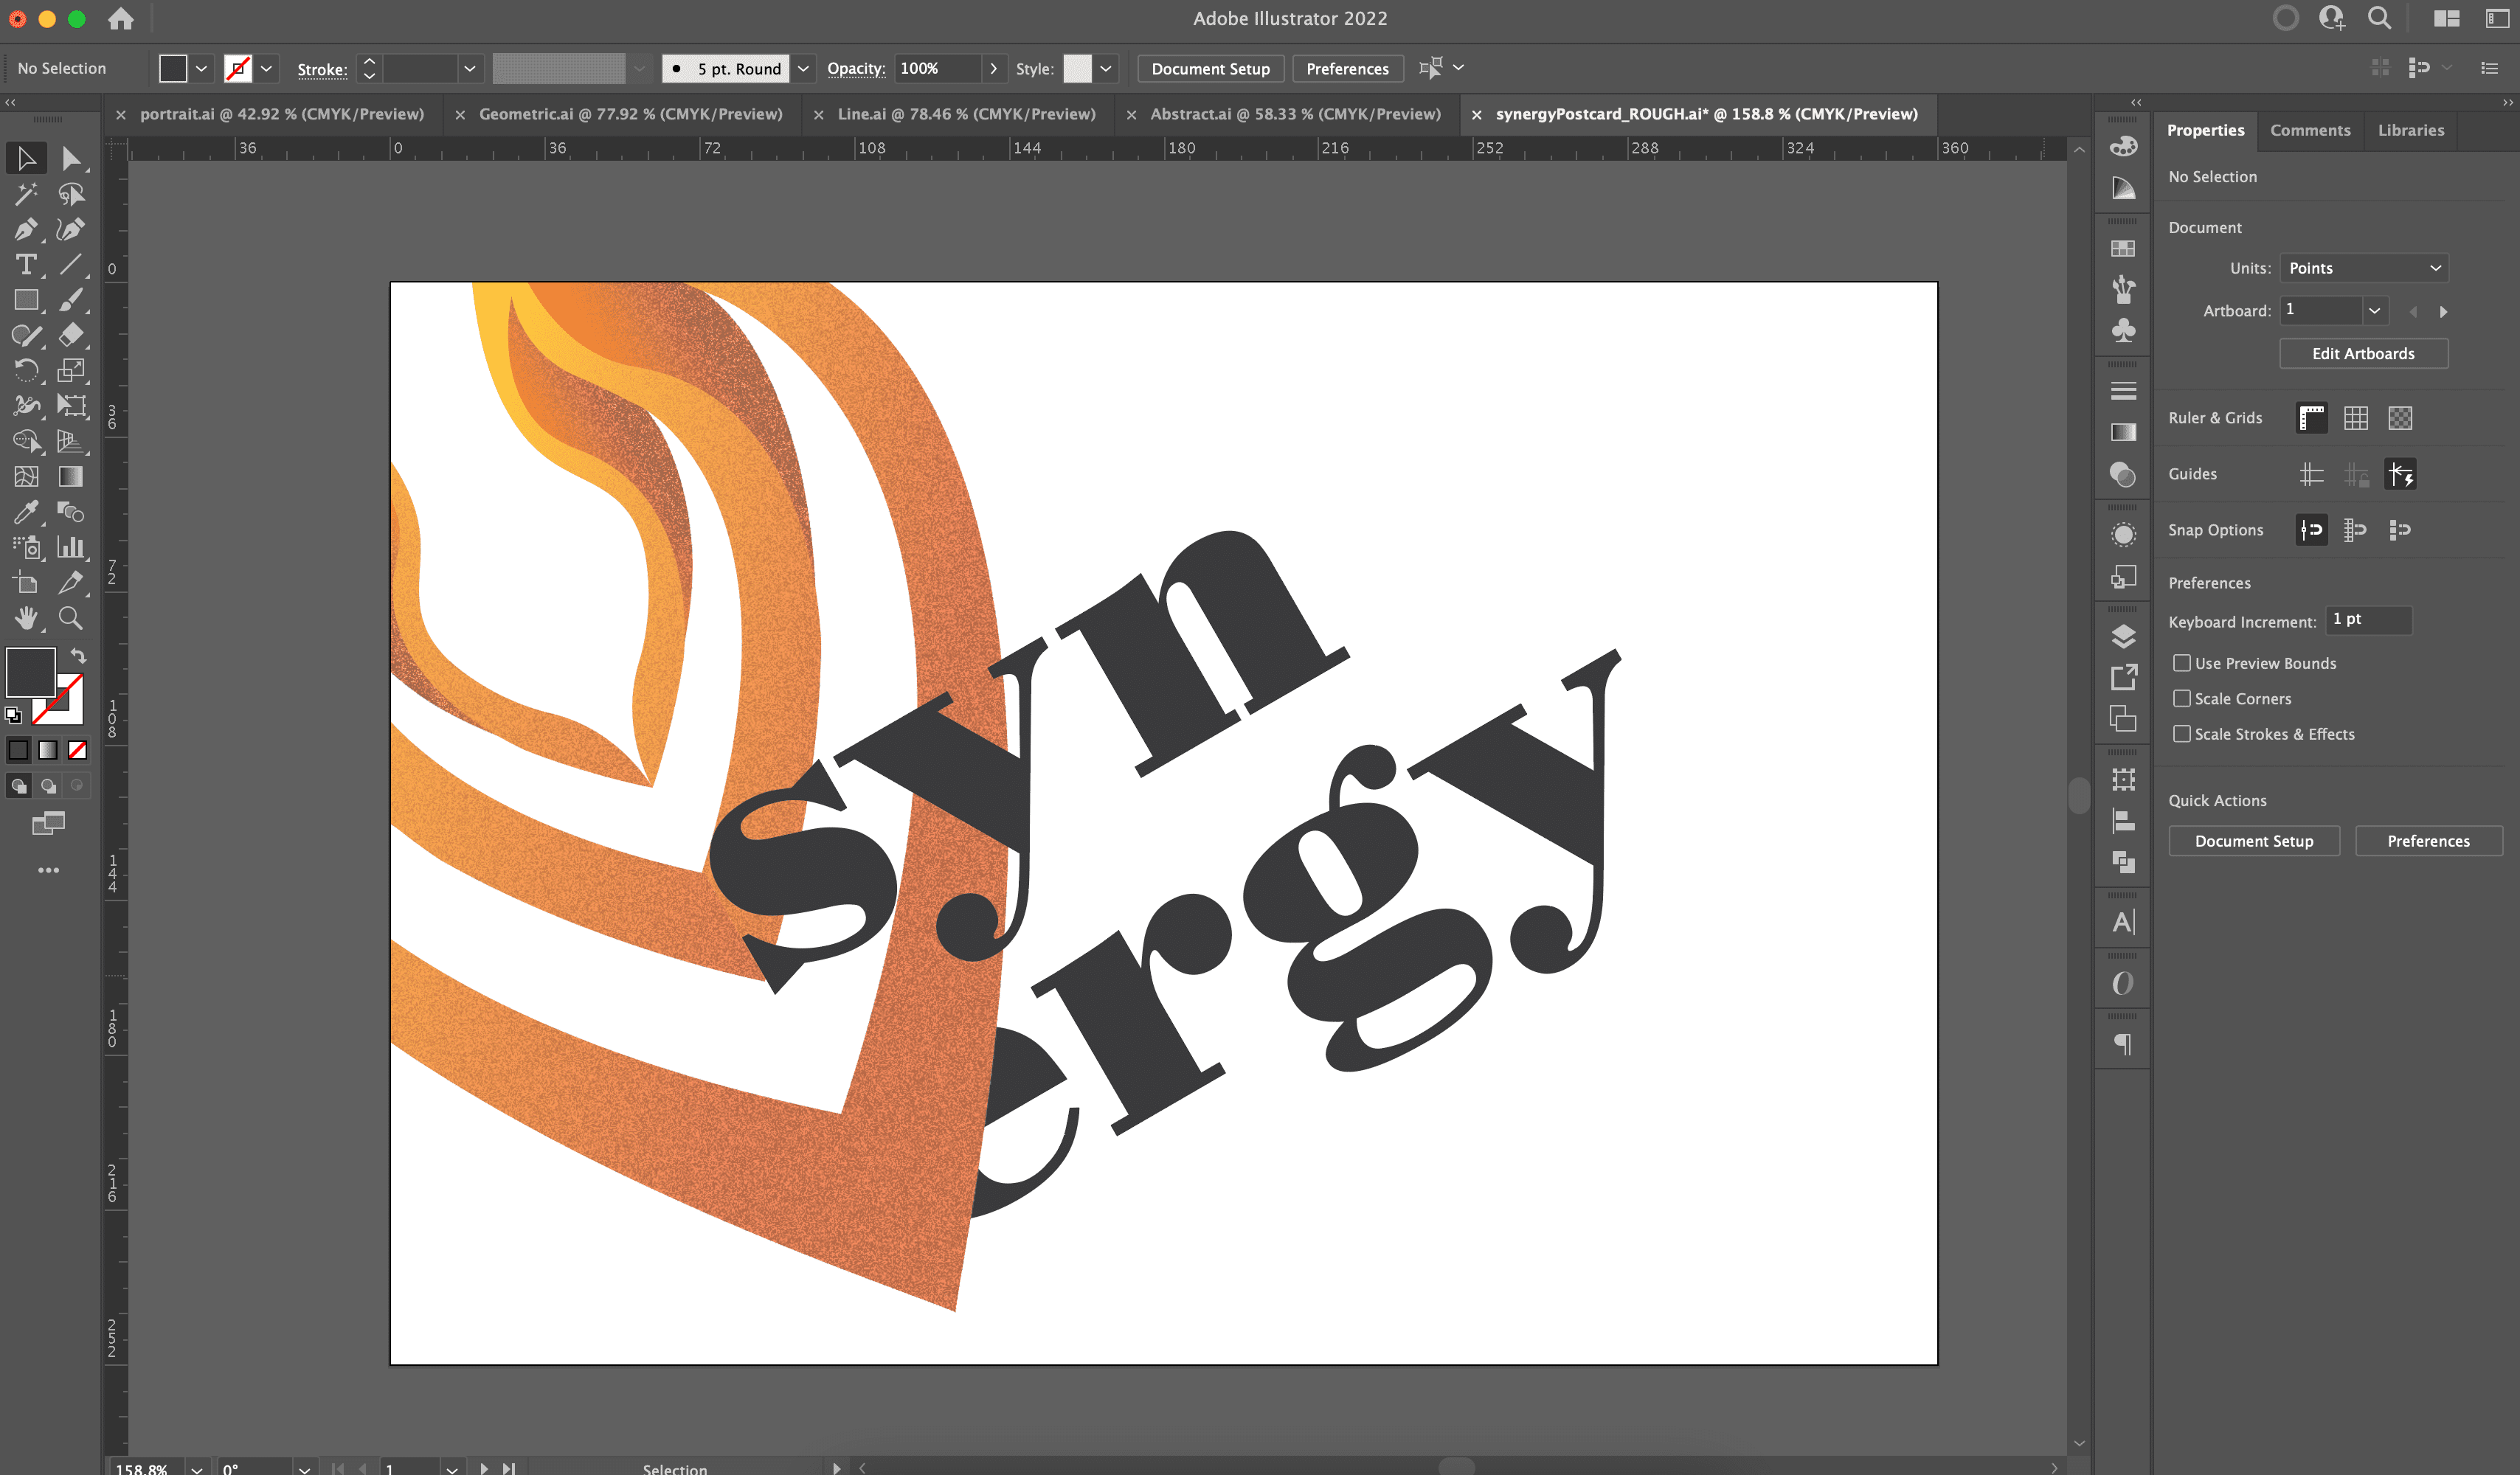Enable Use Preview Bounds checkbox
Viewport: 2520px width, 1475px height.
pos(2182,663)
